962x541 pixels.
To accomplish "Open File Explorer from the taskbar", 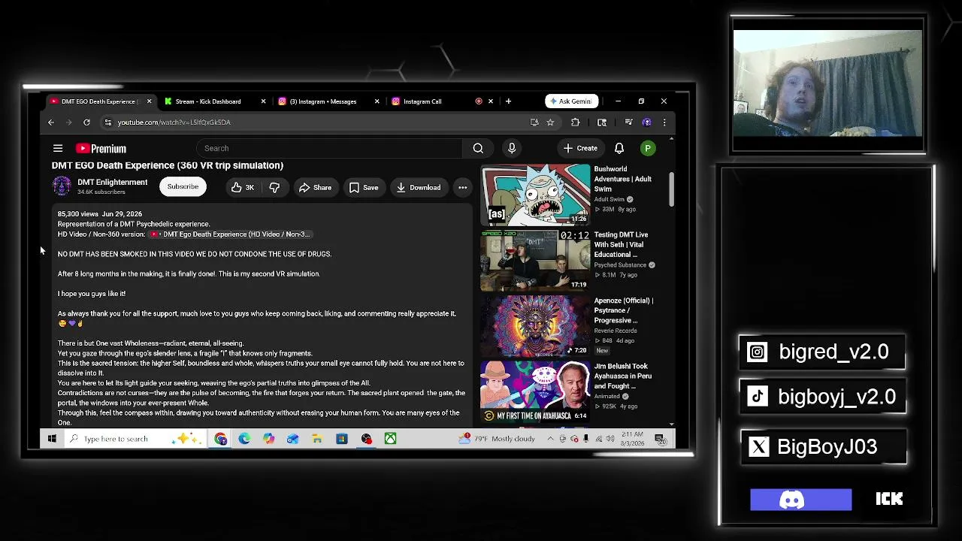I will pyautogui.click(x=317, y=439).
